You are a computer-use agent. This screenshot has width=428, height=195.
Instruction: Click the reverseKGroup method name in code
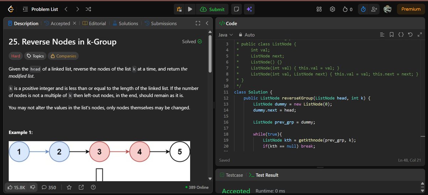[297, 98]
